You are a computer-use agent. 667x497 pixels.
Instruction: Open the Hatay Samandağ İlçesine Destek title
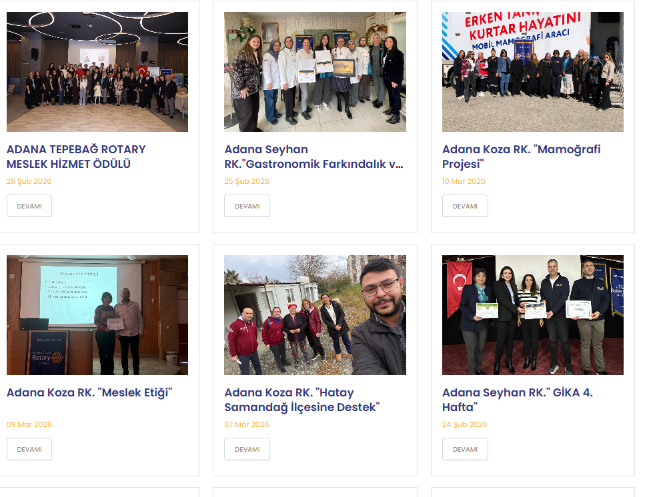tap(301, 400)
